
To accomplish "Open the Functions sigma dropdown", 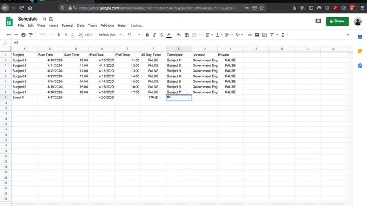I will (x=284, y=35).
